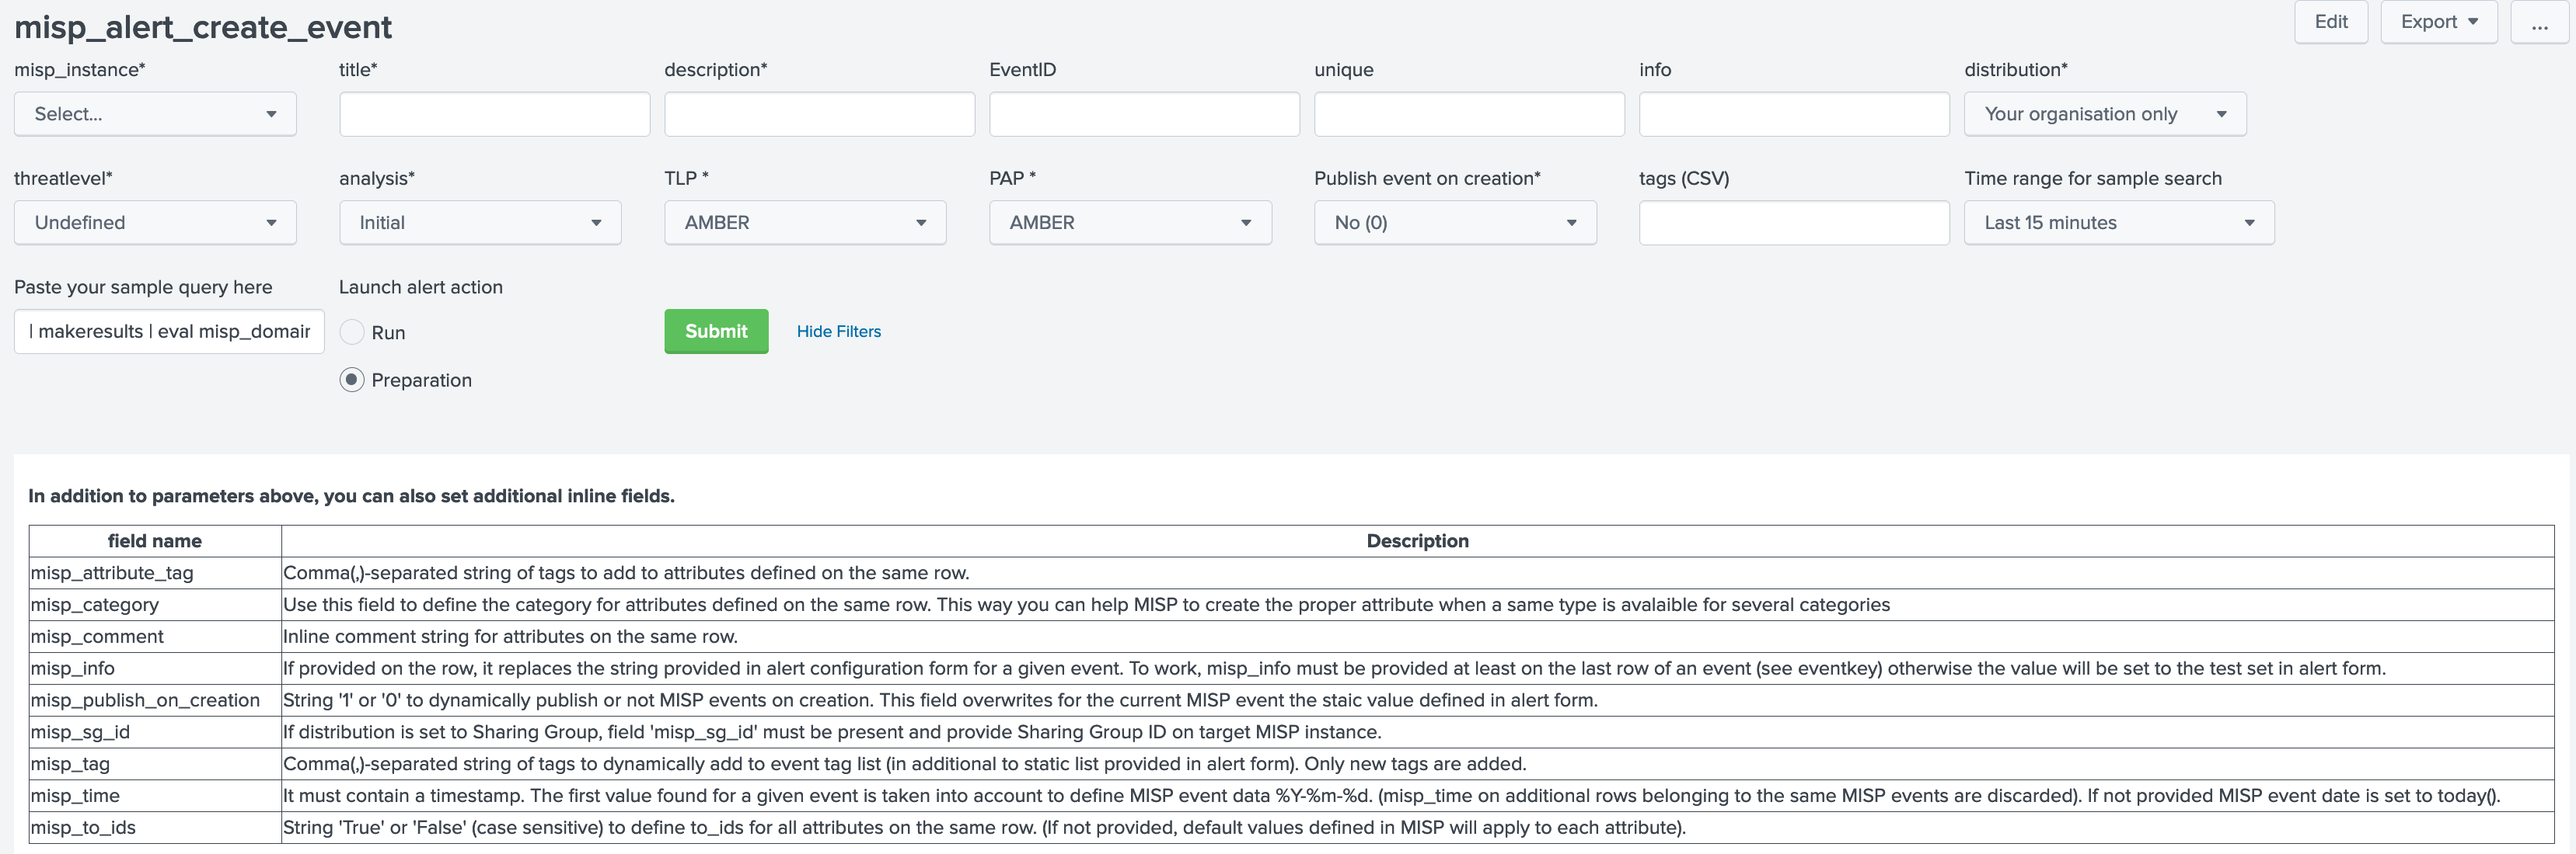Open the Last 15 minutes time range picker
Image resolution: width=2576 pixels, height=854 pixels.
click(x=2118, y=223)
